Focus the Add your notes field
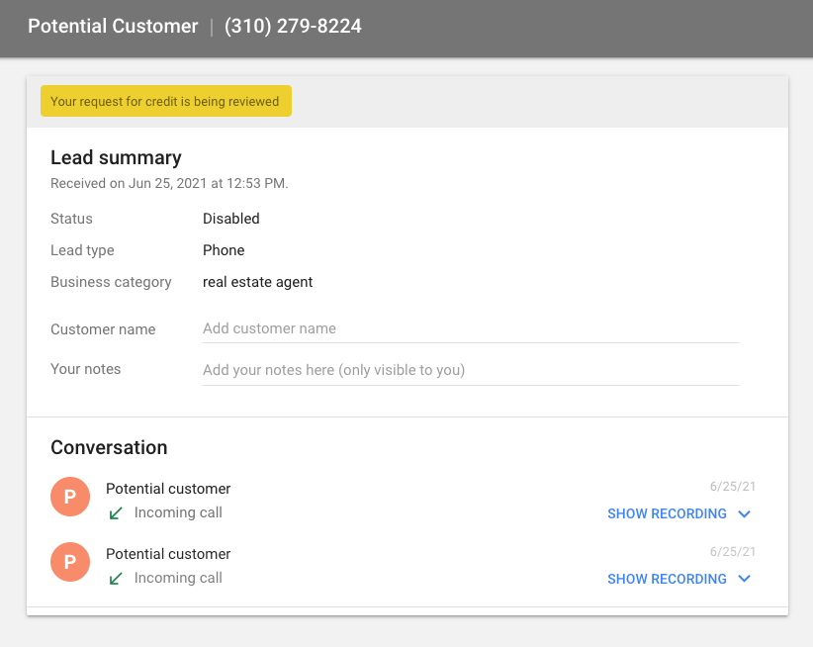813x647 pixels. click(x=470, y=370)
